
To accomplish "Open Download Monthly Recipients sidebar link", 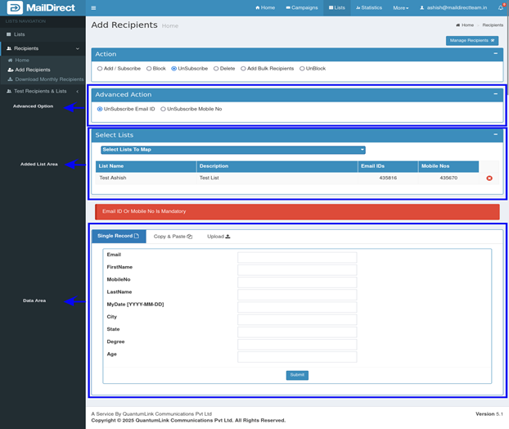I will coord(48,79).
